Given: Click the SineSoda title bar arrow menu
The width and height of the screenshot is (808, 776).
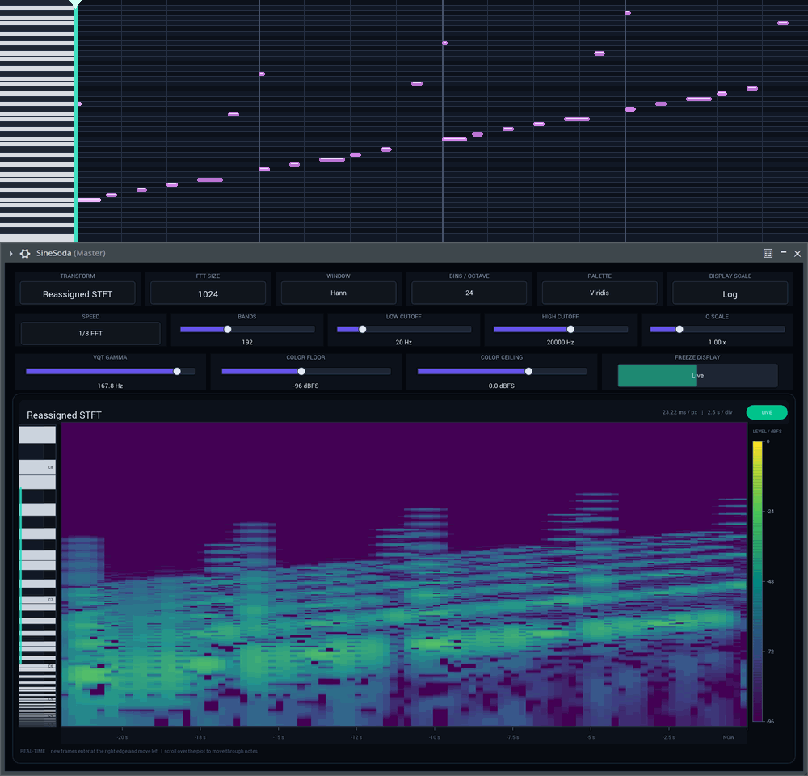Looking at the screenshot, I should pos(11,253).
